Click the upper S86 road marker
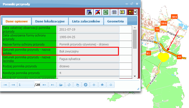This screenshot has height=108, width=189. click(x=174, y=17)
